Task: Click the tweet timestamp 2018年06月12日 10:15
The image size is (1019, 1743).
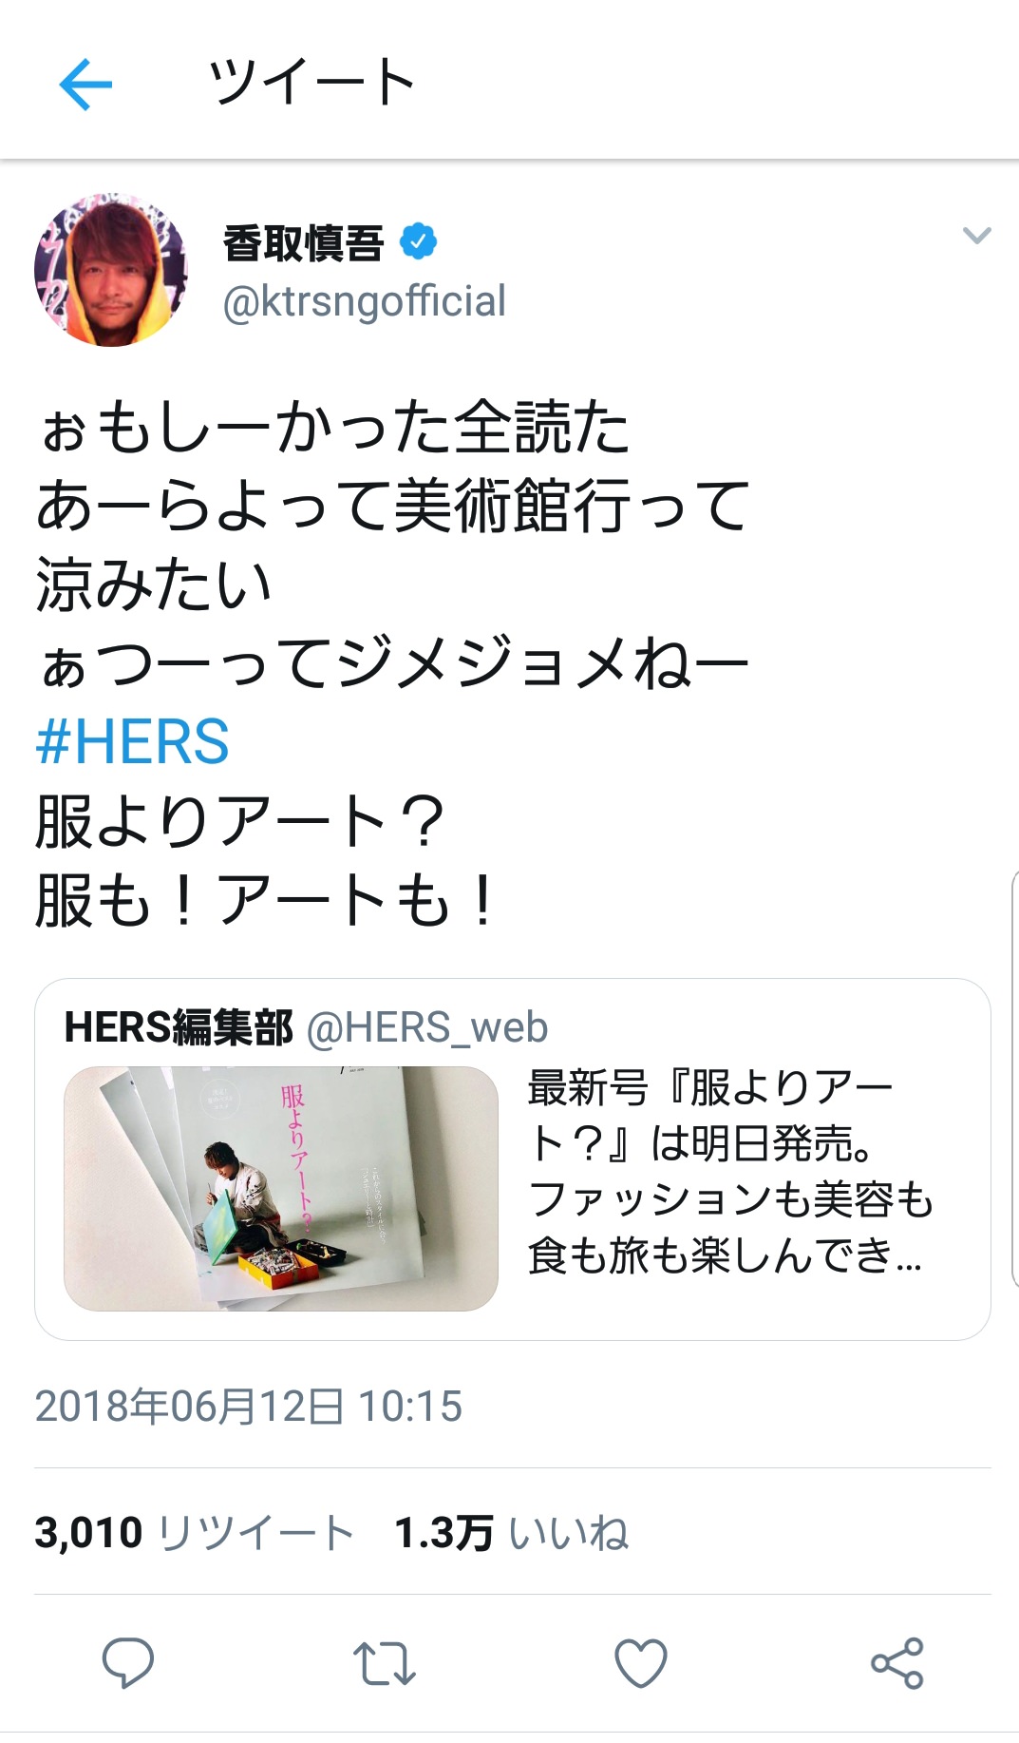Action: point(249,1406)
